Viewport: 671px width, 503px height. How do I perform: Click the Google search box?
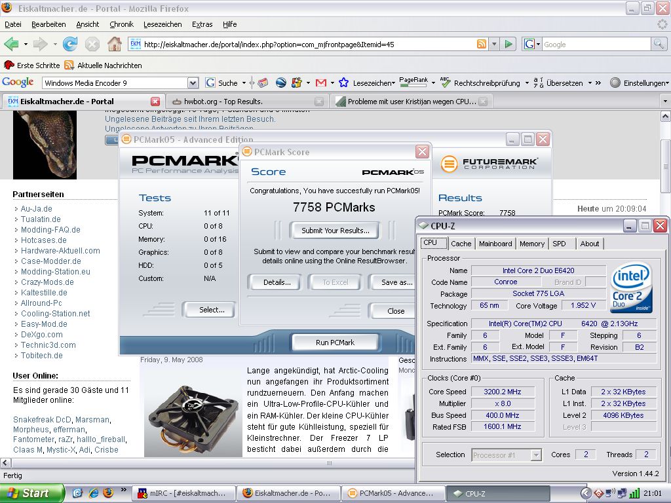pos(596,44)
